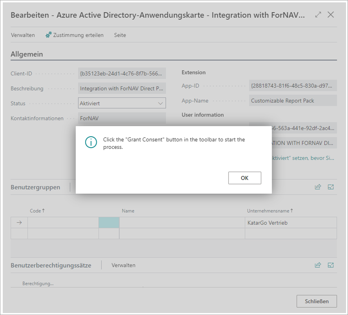348x315 pixels.
Task: Click the Berechtigung... column header
Action: (x=38, y=283)
